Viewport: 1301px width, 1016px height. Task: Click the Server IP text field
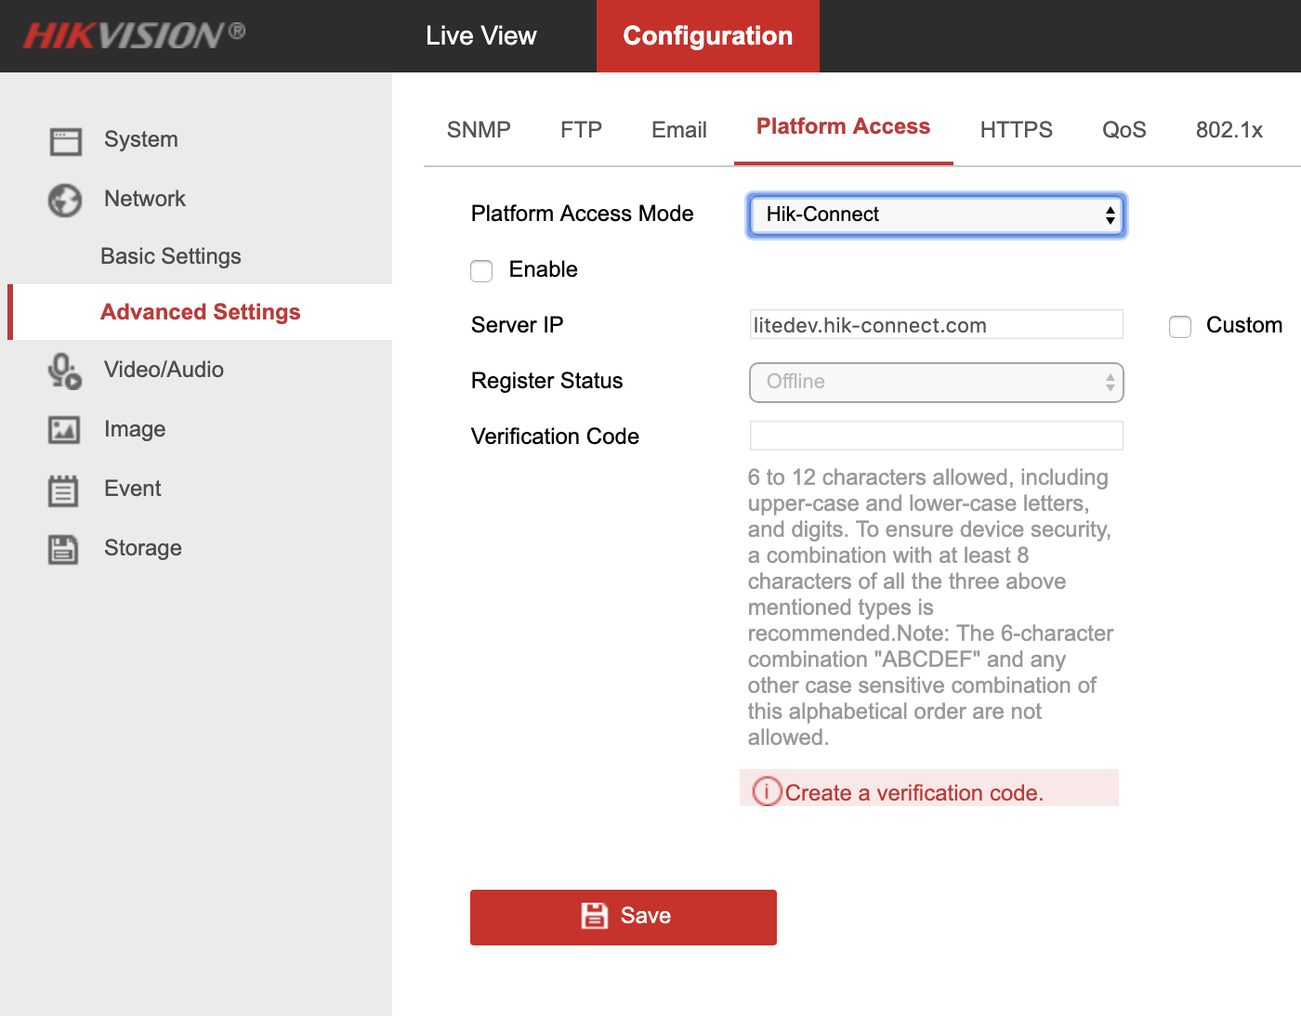tap(936, 325)
